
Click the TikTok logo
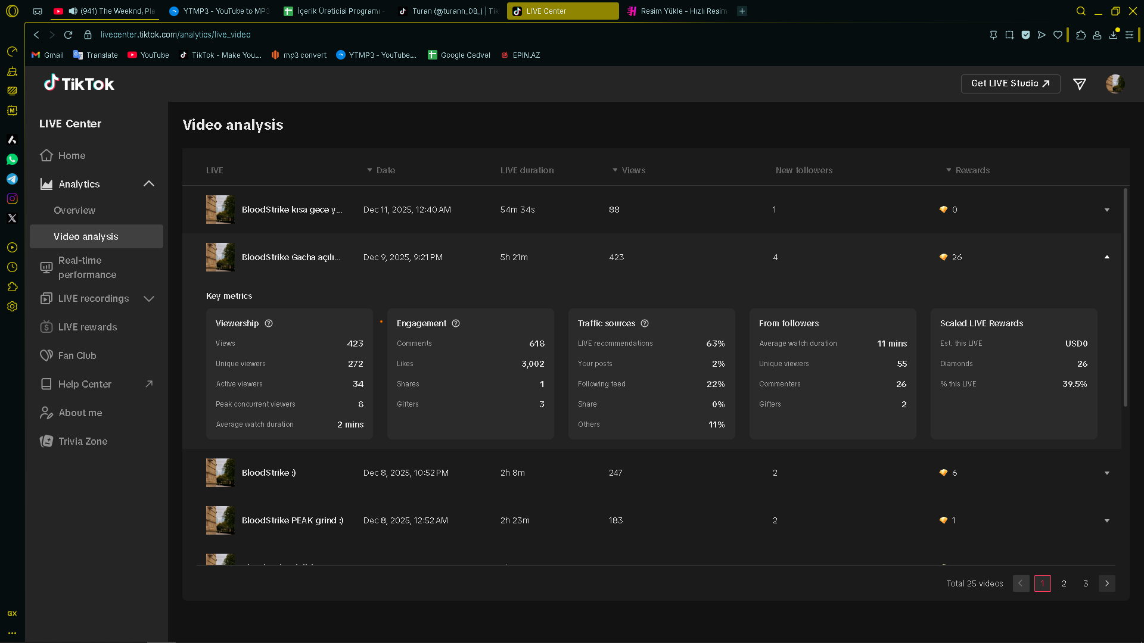coord(79,83)
